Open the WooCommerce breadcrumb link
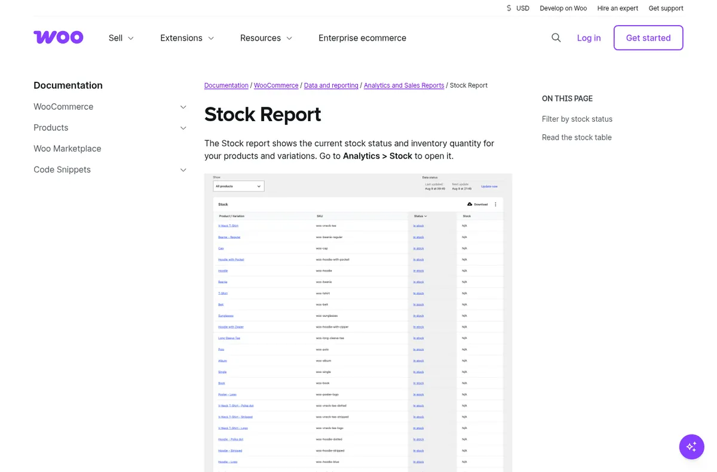The height and width of the screenshot is (472, 717). (x=276, y=85)
